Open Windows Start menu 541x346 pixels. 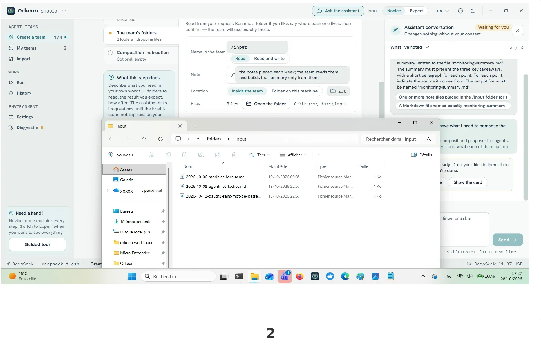(132, 276)
